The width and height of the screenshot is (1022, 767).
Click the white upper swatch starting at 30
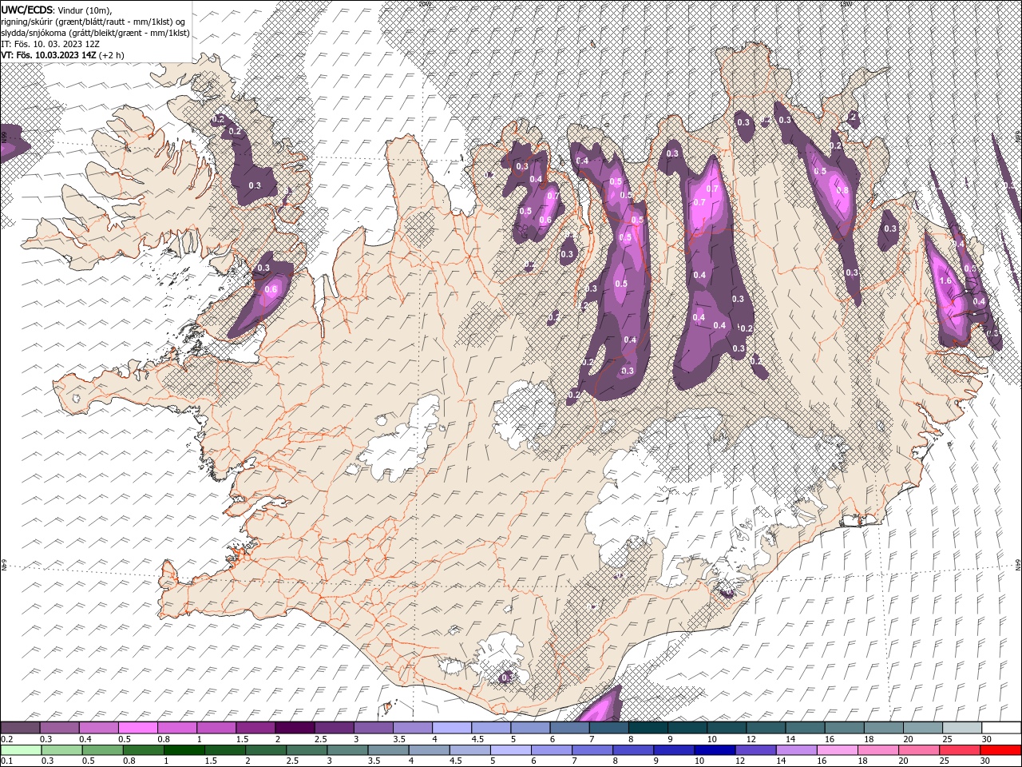tap(1000, 727)
